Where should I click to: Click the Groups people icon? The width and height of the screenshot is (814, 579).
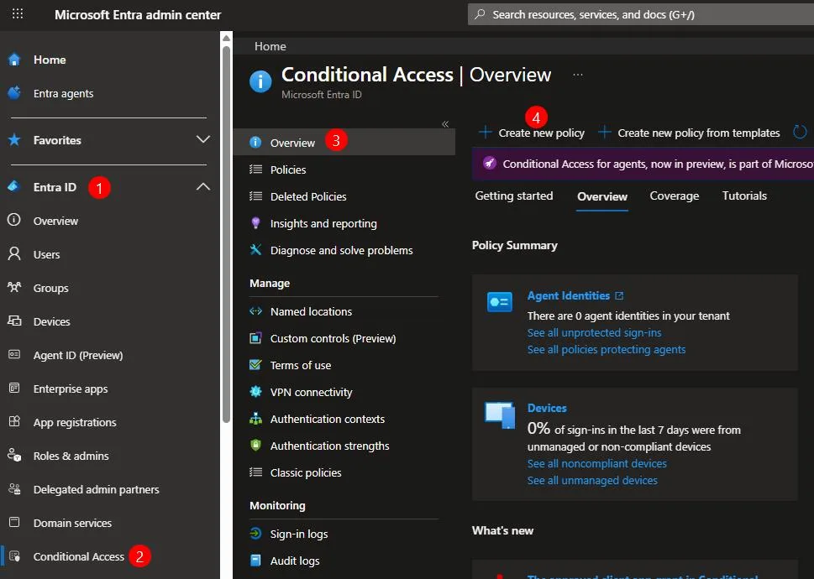(14, 288)
